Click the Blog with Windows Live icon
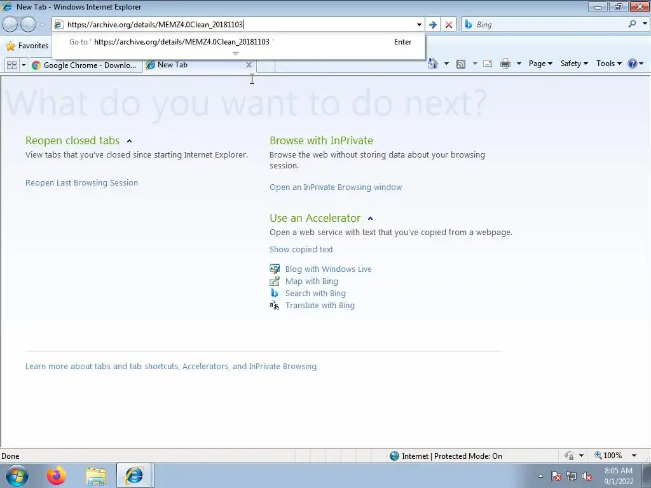The height and width of the screenshot is (488, 651). click(x=275, y=269)
